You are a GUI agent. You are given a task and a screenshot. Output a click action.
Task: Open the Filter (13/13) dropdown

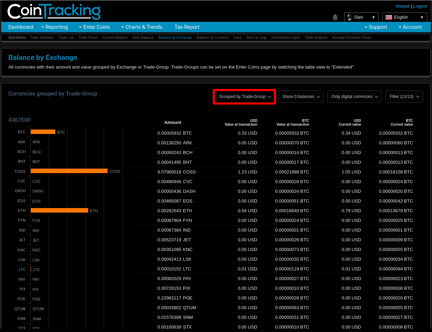pyautogui.click(x=404, y=97)
